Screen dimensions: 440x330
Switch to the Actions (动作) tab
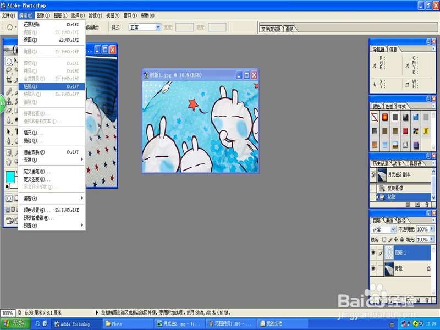(397, 163)
